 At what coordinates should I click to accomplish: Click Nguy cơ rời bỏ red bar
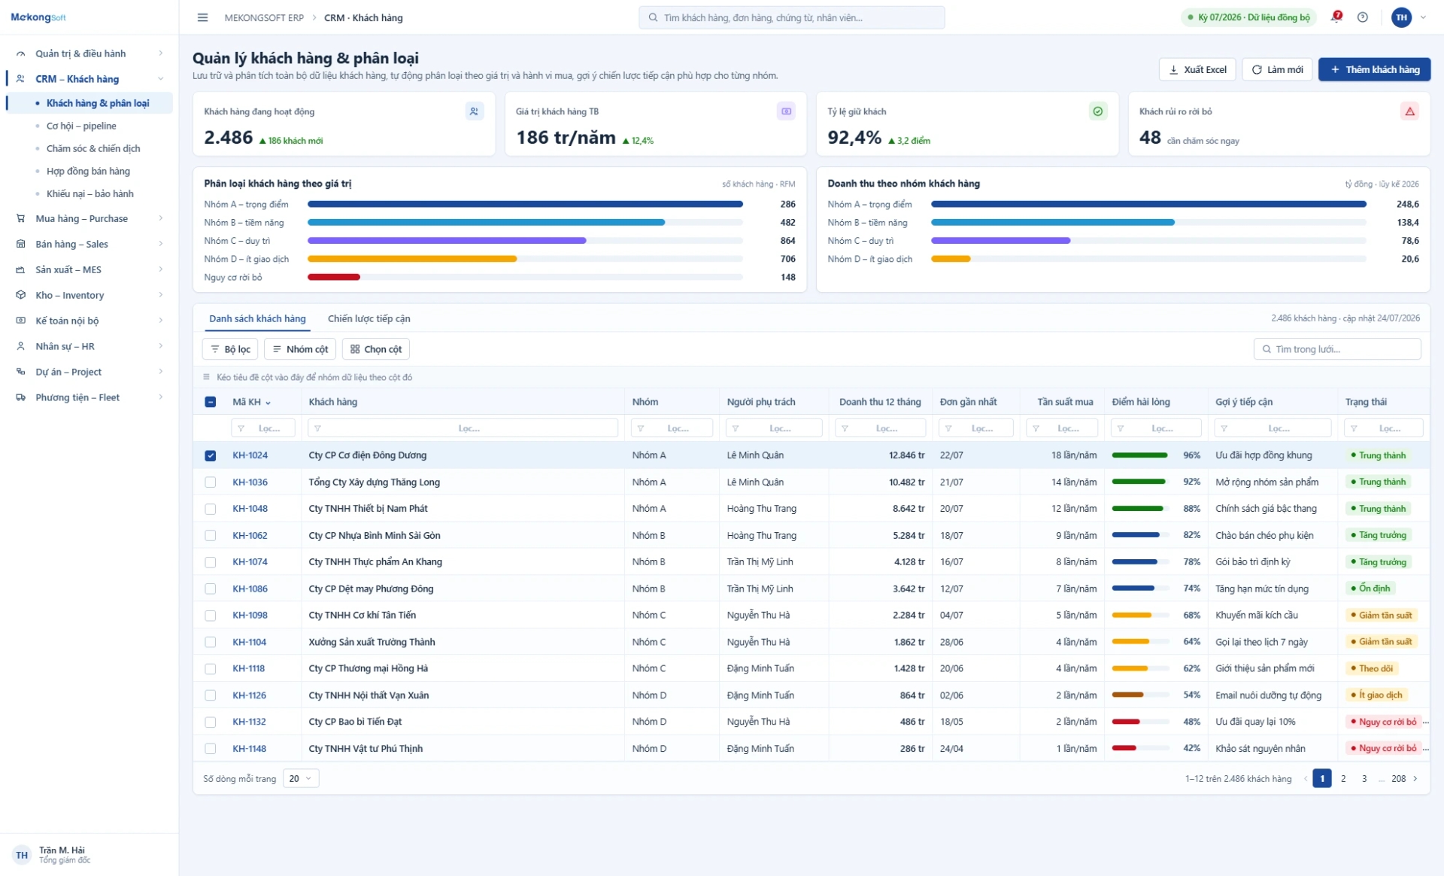tap(334, 277)
